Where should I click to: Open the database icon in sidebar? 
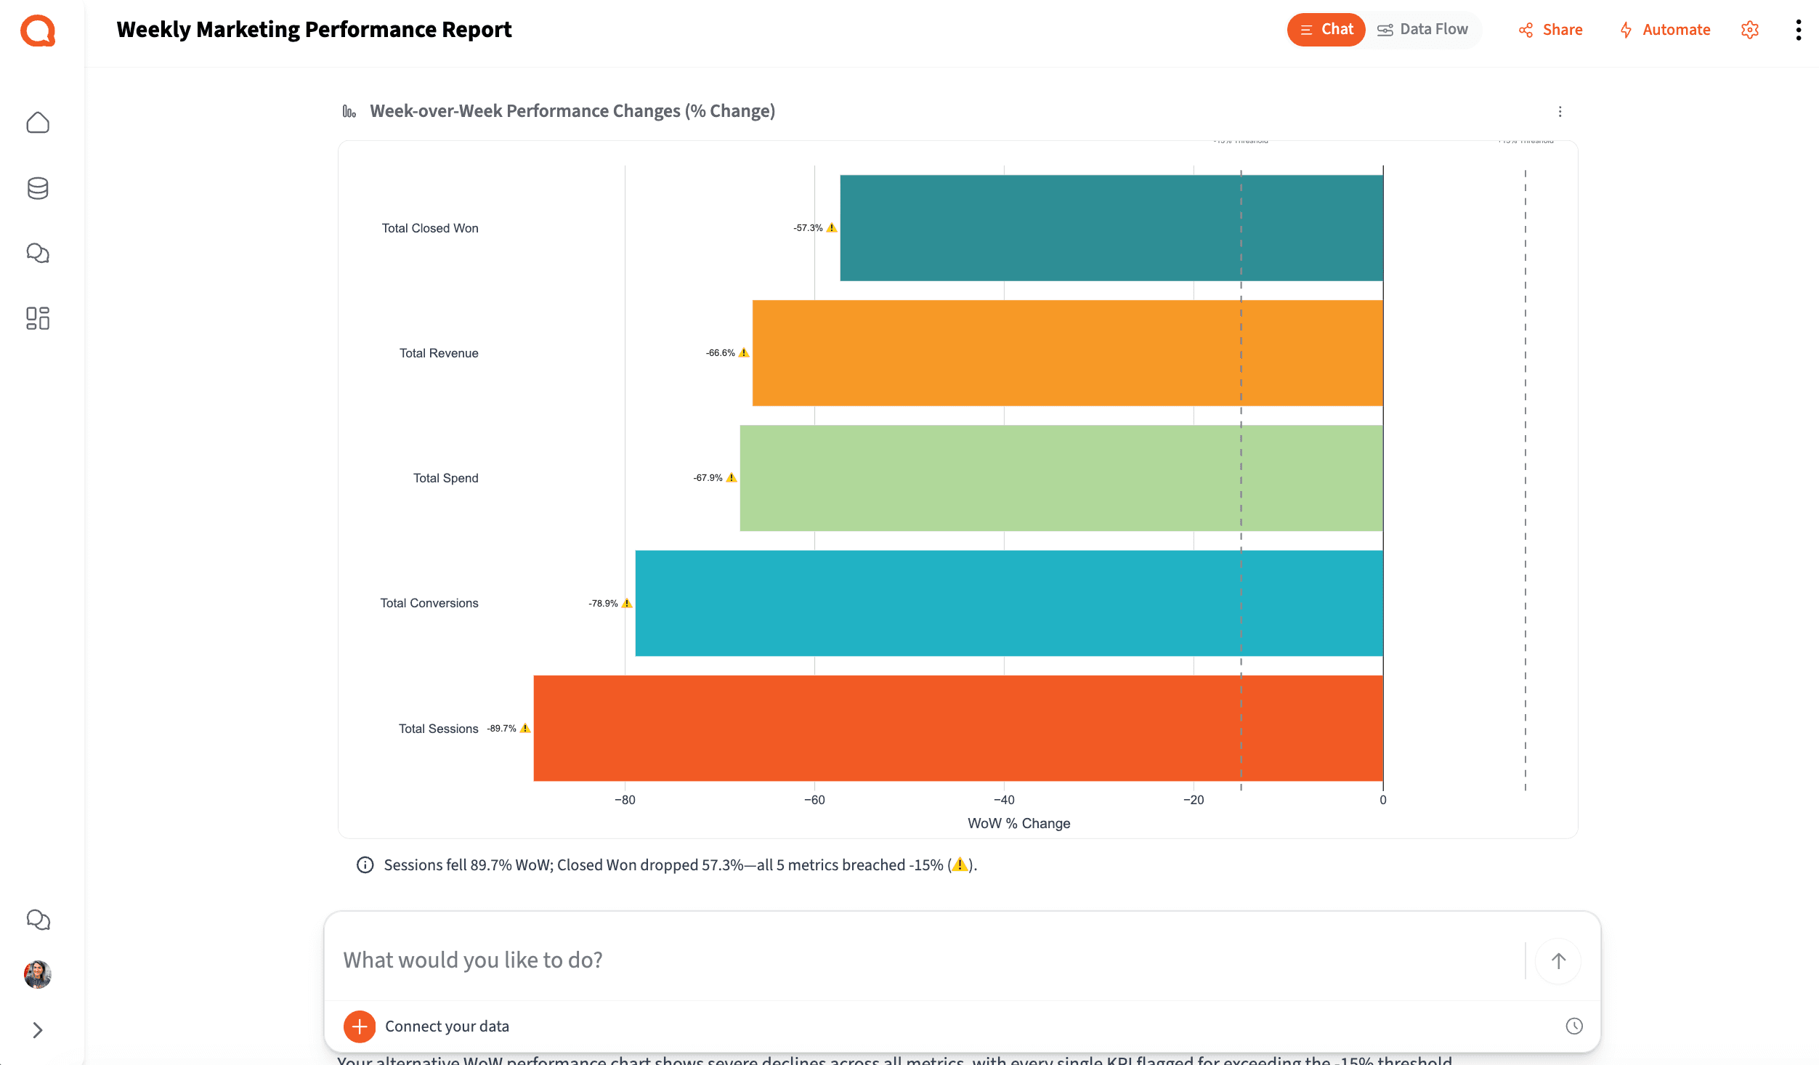click(38, 188)
